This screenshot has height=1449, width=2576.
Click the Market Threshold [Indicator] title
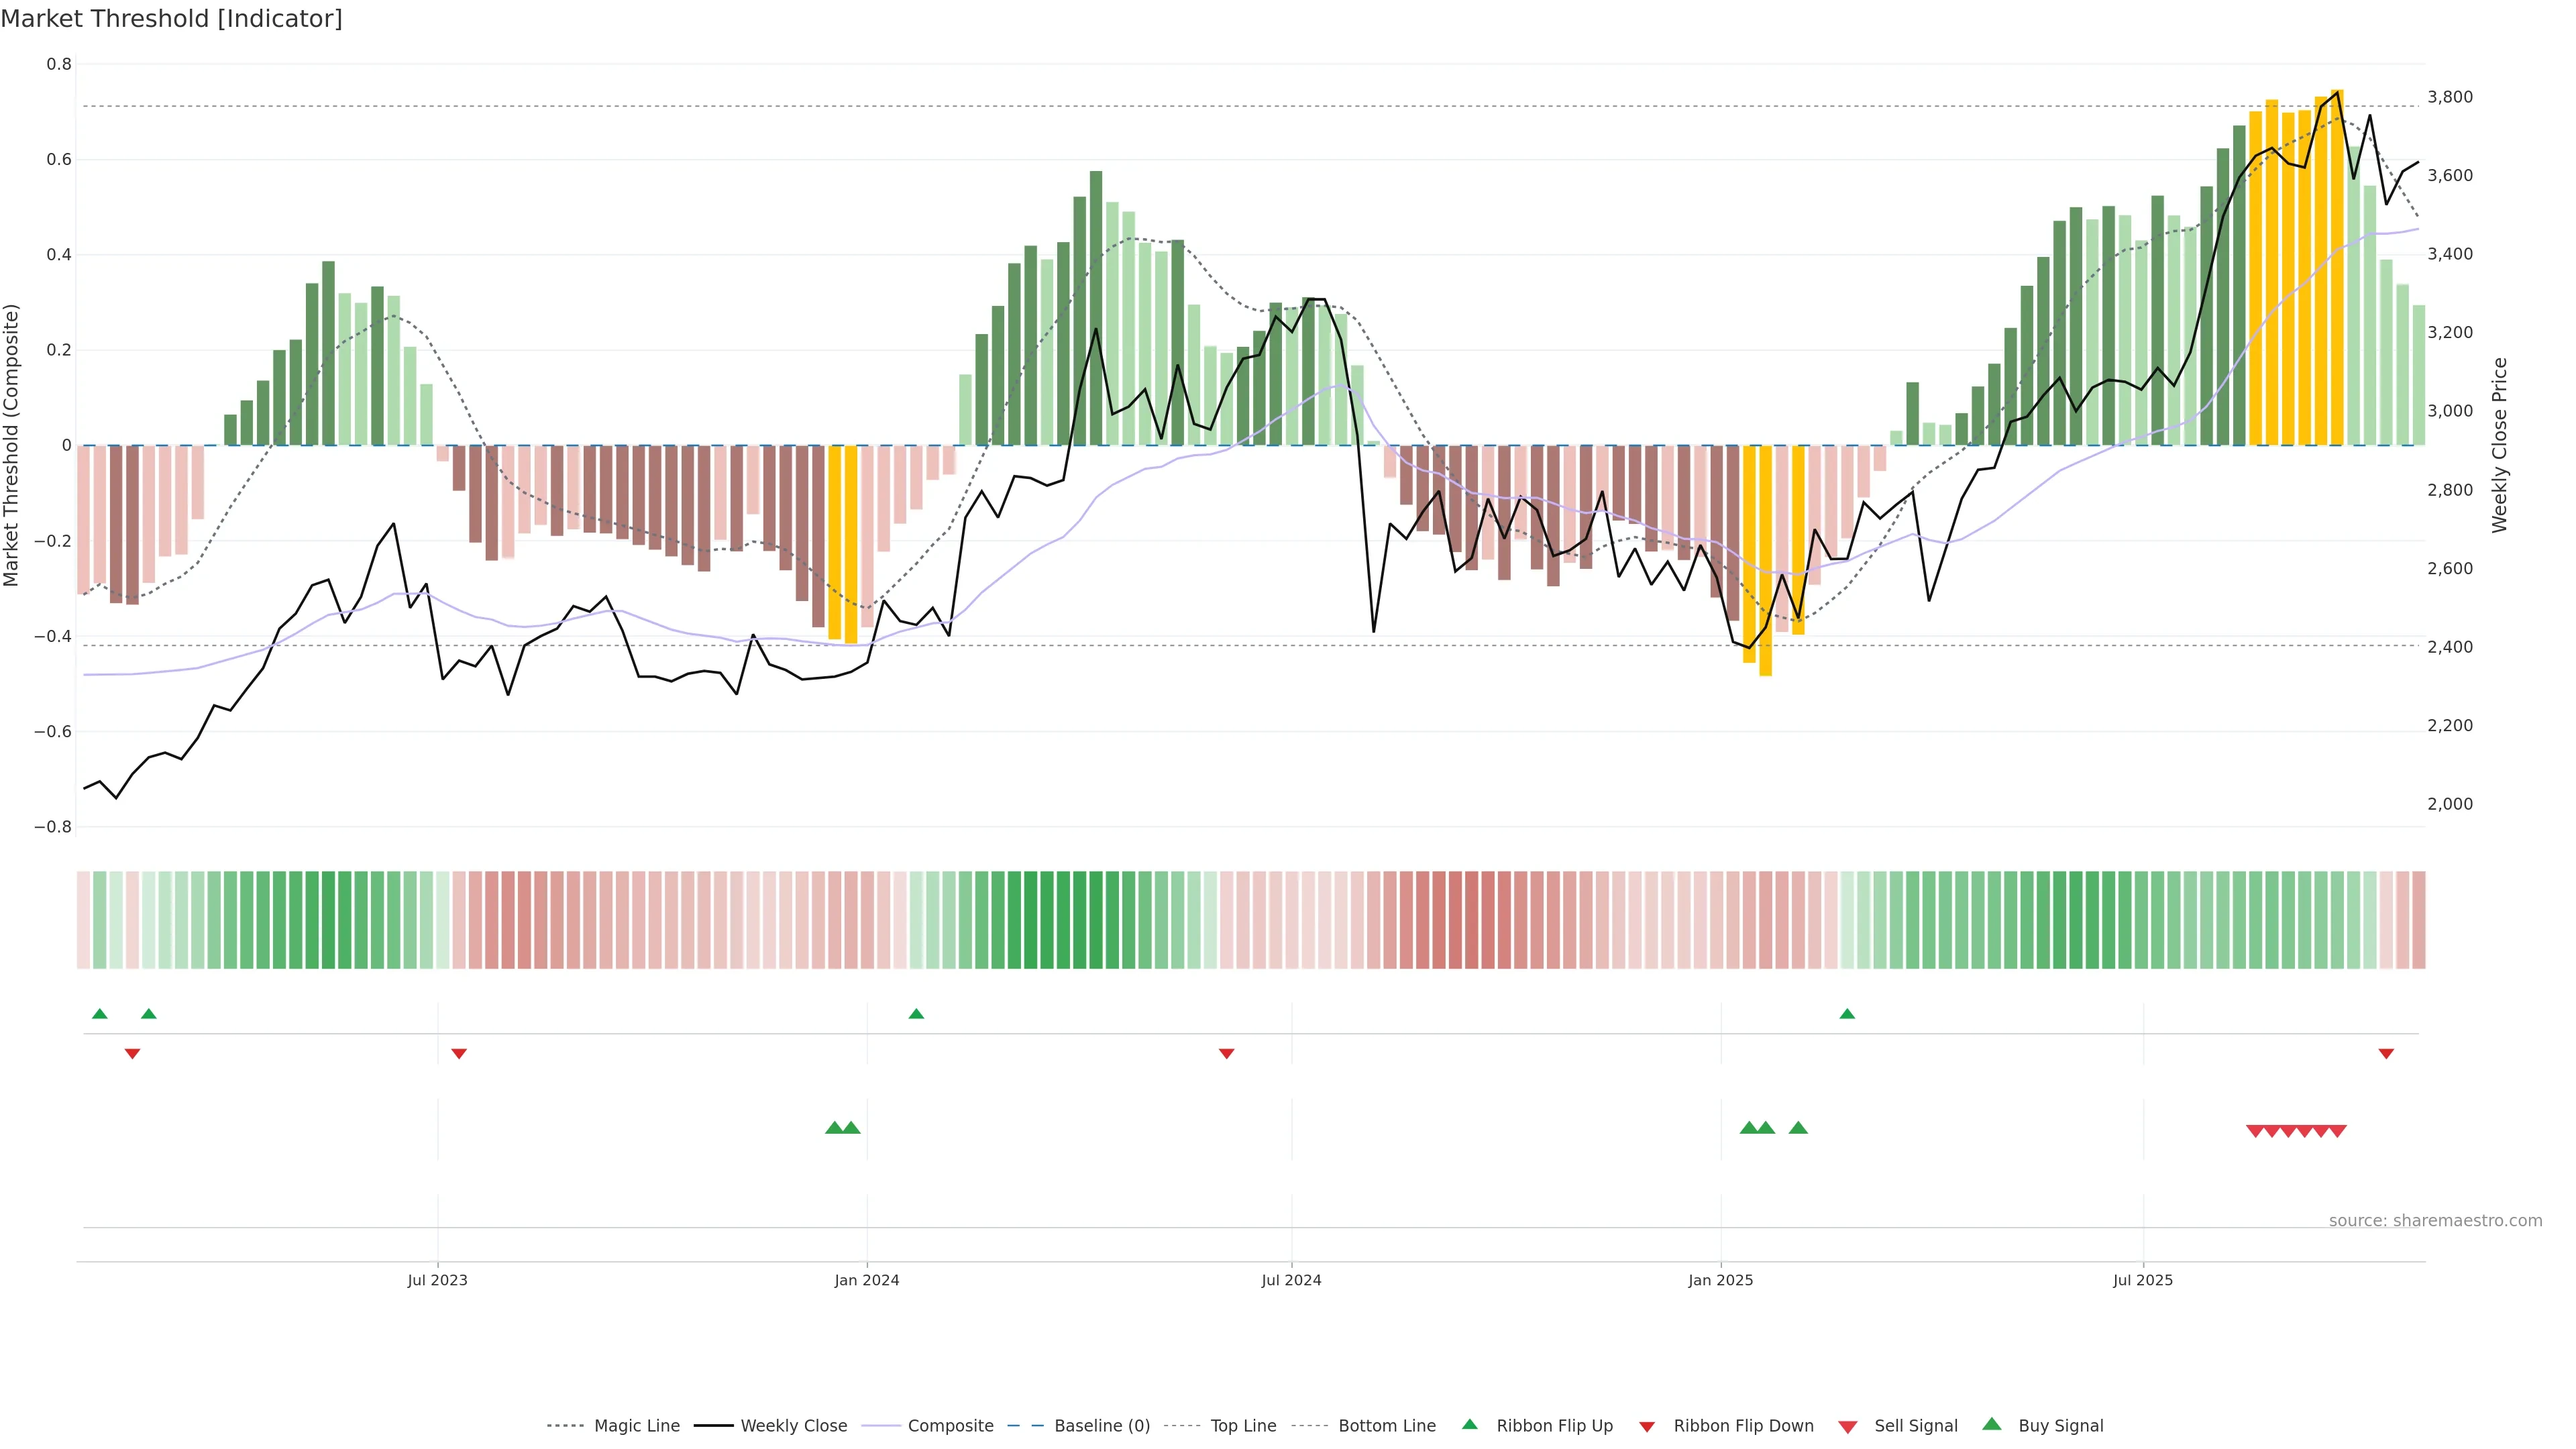point(171,19)
